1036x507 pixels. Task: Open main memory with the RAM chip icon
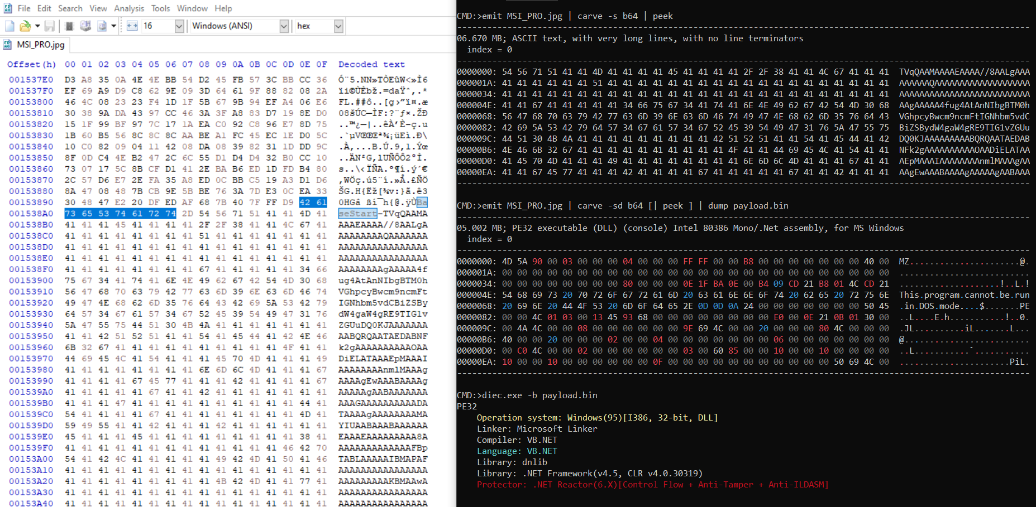click(69, 26)
